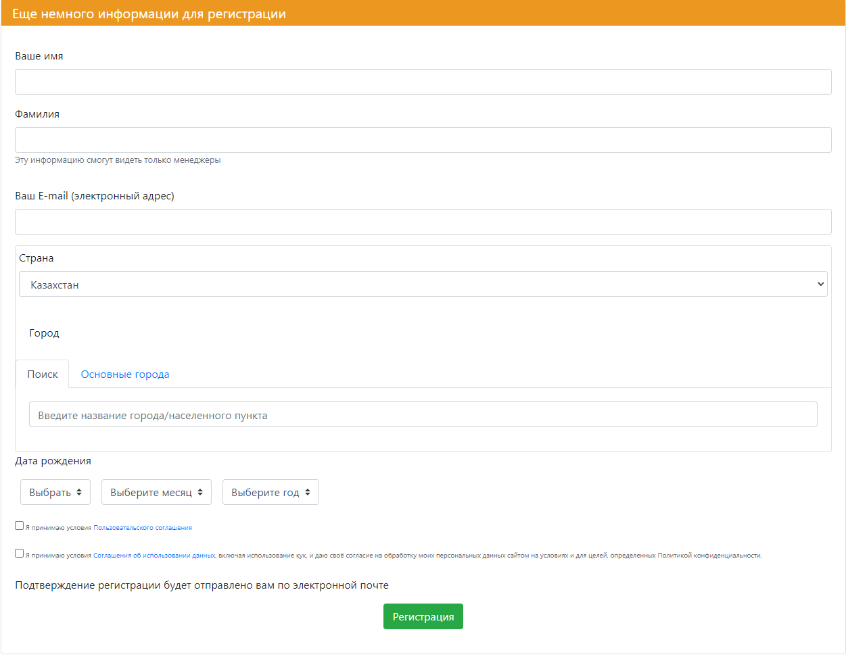Click the "Фамилия" field label
Image resolution: width=848 pixels, height=661 pixels.
click(x=37, y=114)
